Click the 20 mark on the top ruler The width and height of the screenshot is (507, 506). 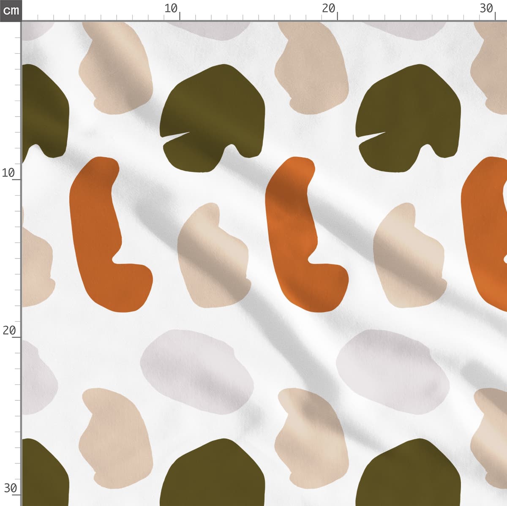(328, 8)
